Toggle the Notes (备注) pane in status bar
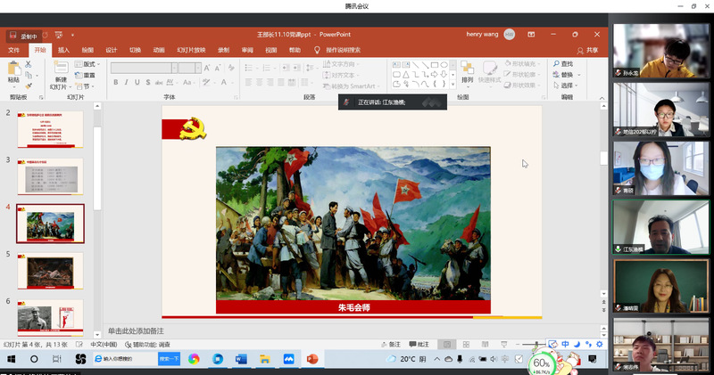Image resolution: width=714 pixels, height=375 pixels. pos(390,345)
